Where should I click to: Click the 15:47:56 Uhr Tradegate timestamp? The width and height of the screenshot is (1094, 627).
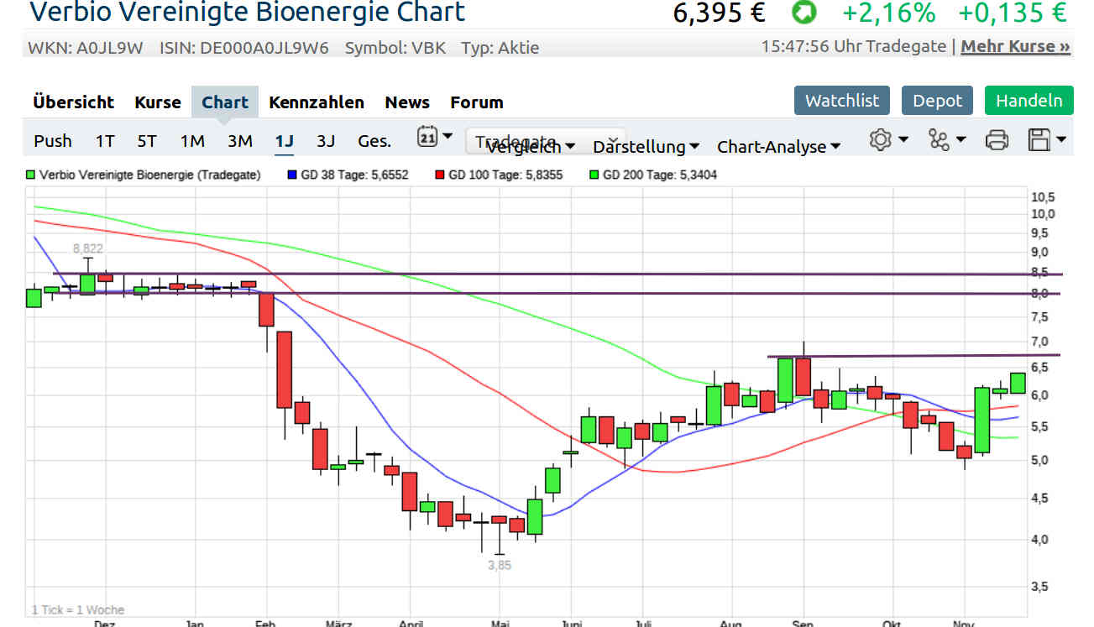click(x=854, y=46)
